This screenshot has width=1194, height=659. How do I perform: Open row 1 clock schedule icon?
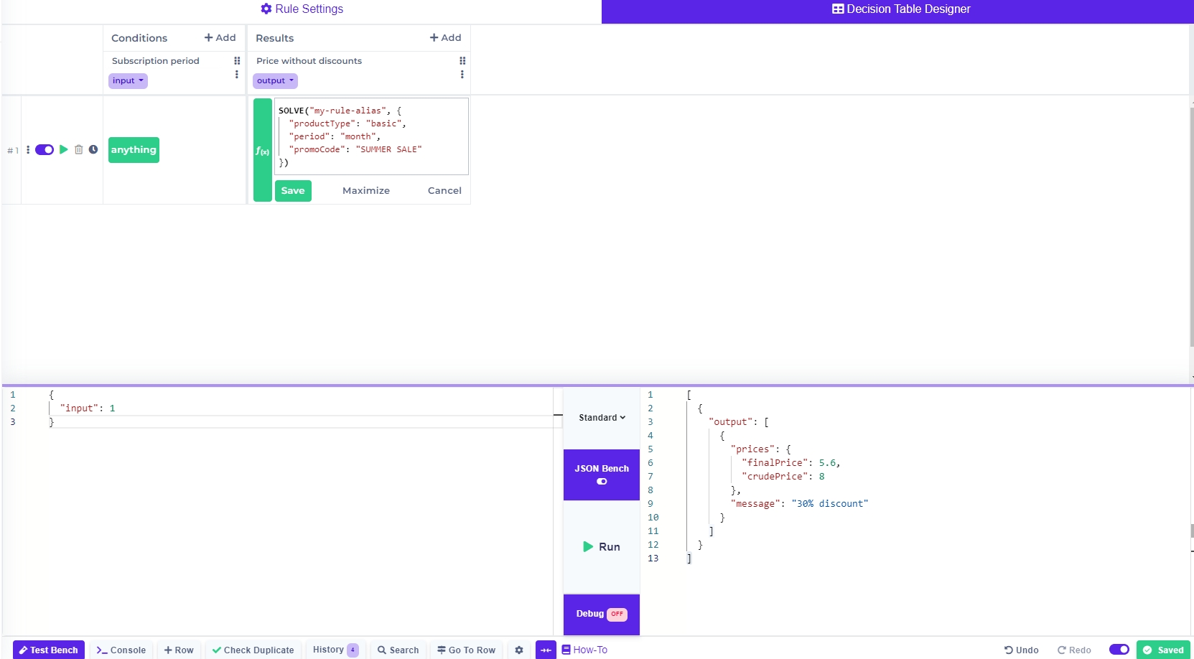click(x=93, y=149)
